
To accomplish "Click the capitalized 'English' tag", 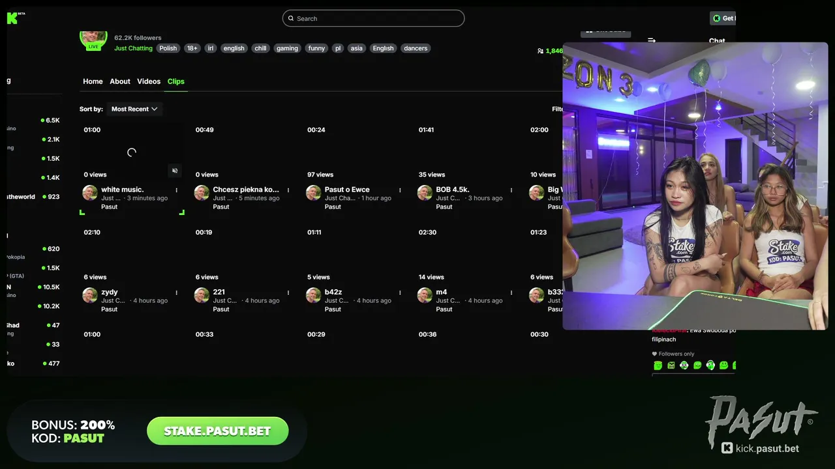I will pyautogui.click(x=383, y=48).
